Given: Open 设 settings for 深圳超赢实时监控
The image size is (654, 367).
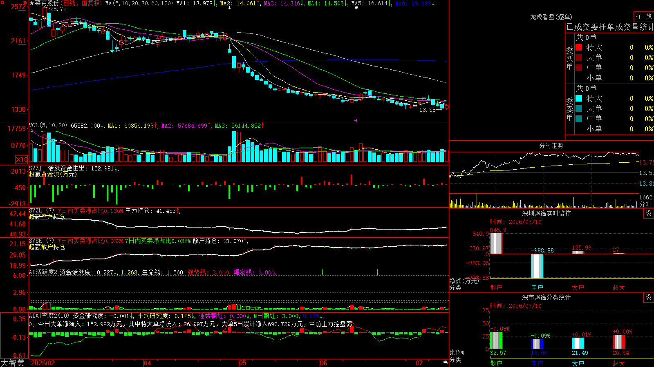Looking at the screenshot, I should coord(649,213).
